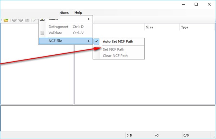
Task: Click the resize grip in status bar corner
Action: click(214, 137)
